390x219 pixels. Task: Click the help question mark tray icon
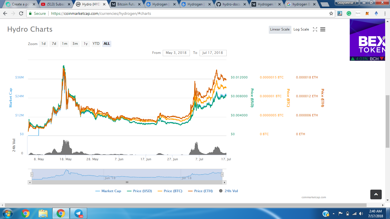(326, 214)
